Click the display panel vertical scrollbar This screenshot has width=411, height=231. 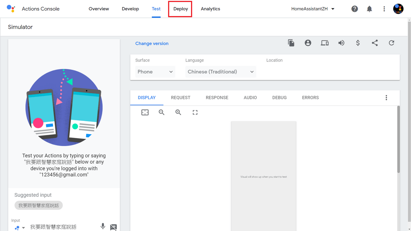398,140
